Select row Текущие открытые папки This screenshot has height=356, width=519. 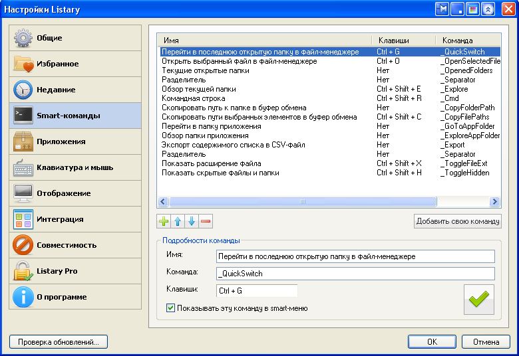click(330, 70)
